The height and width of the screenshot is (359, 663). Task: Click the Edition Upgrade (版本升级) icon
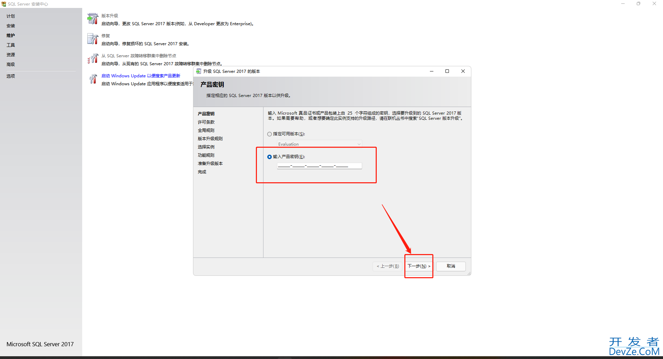tap(93, 19)
